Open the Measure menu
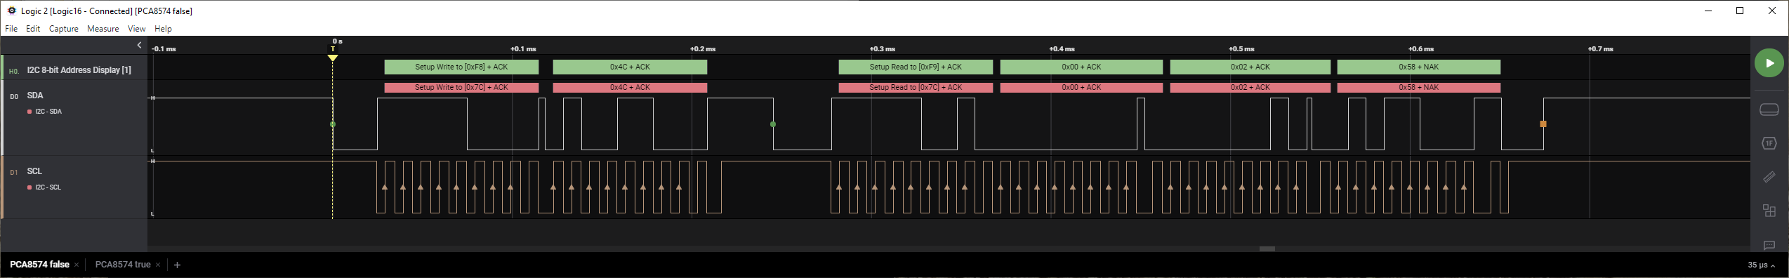The height and width of the screenshot is (278, 1789). (x=103, y=29)
